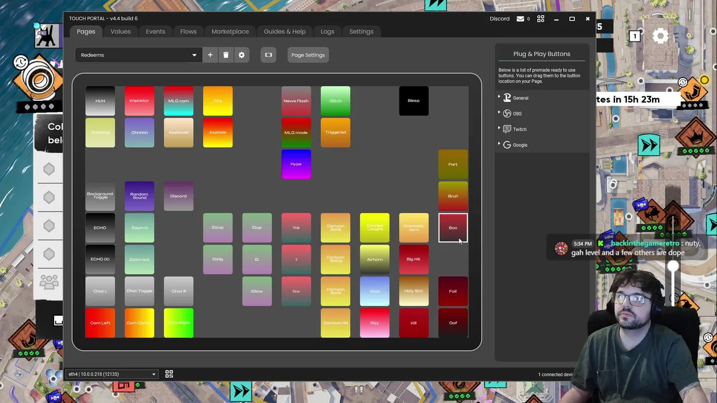Select the MLG mode tile
The image size is (717, 403).
296,133
